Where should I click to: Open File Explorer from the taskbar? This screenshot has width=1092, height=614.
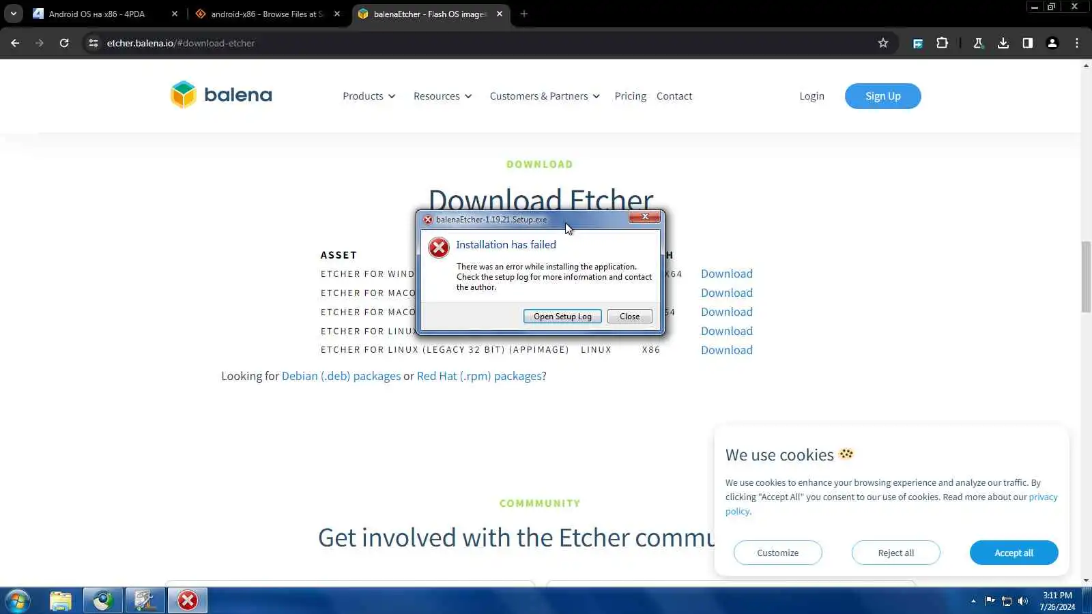(61, 601)
